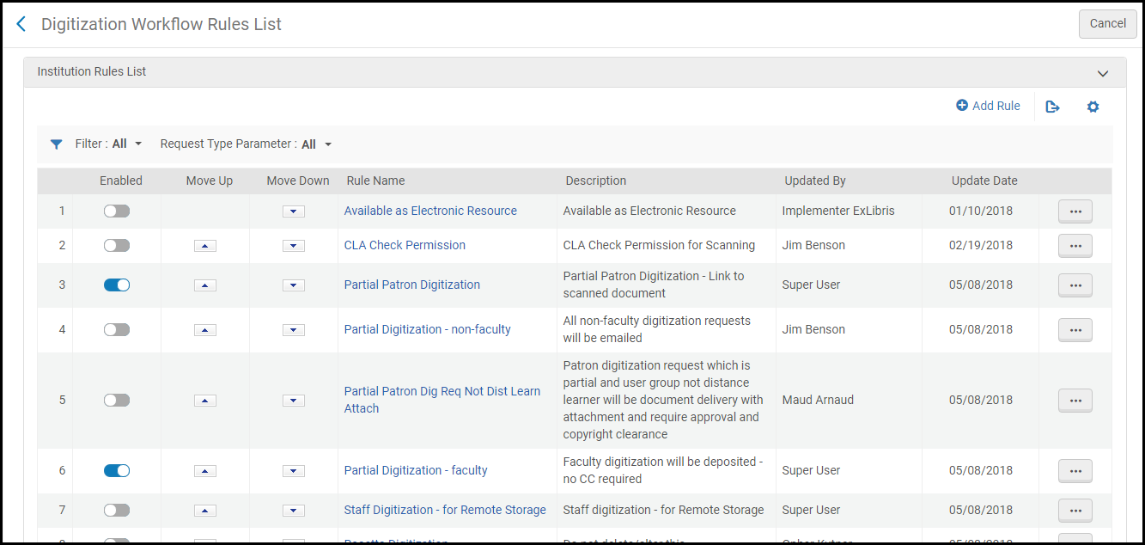Move up Staff Digitization Remote Storage rule

[205, 511]
